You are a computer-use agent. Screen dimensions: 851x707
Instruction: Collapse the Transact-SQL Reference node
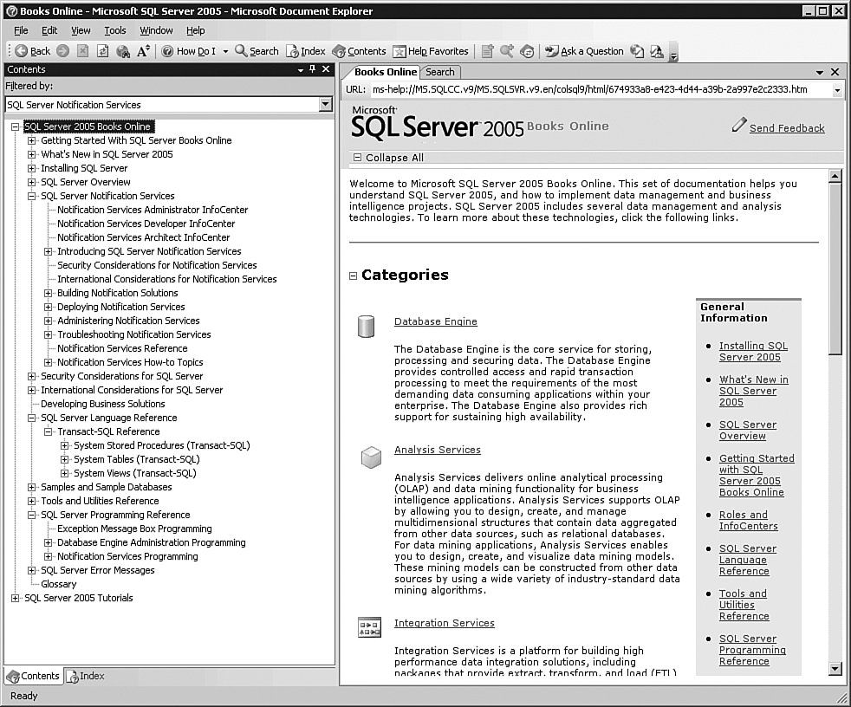(x=48, y=431)
